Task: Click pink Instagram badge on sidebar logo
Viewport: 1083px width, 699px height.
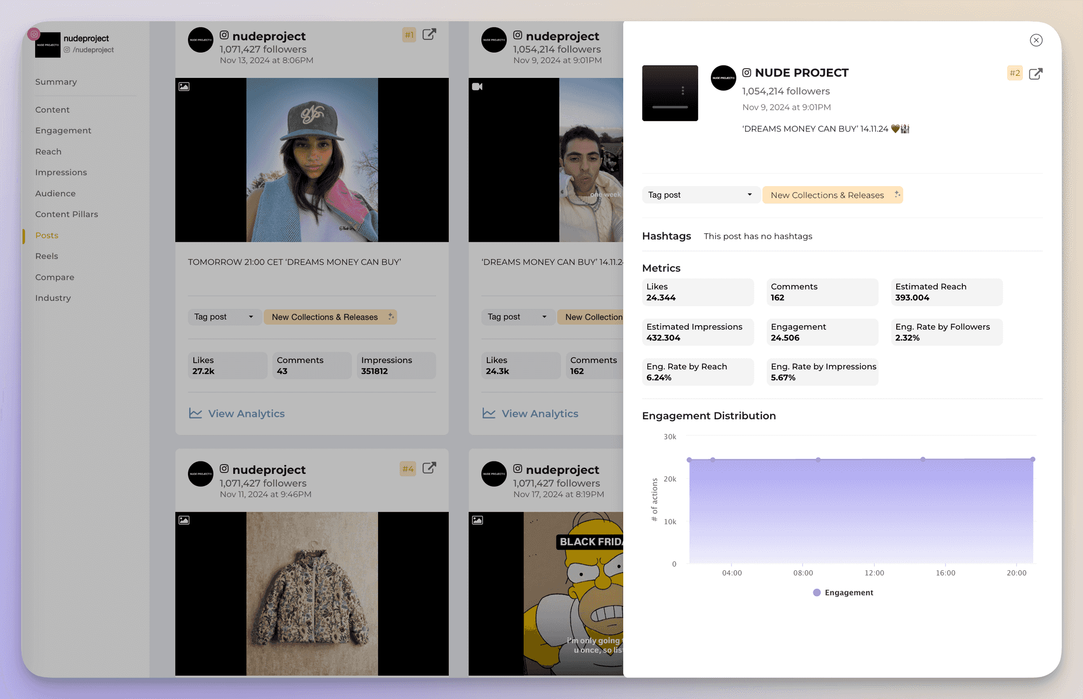Action: (x=34, y=34)
